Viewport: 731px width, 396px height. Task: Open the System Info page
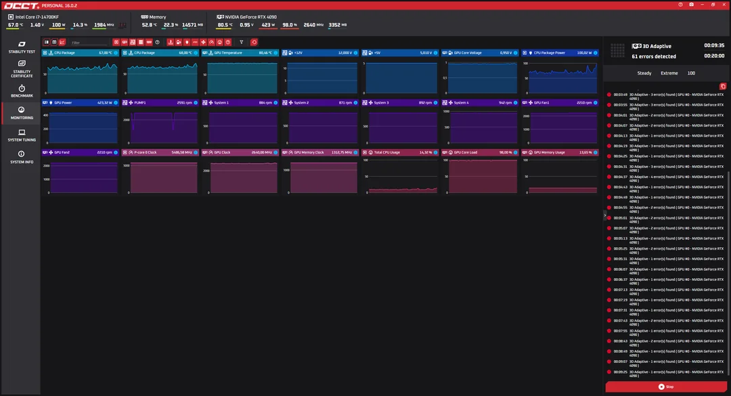tap(22, 157)
